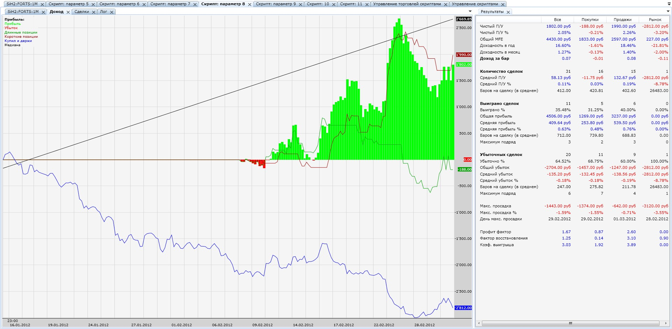Open the Результаты panel dropdown arrow
The height and width of the screenshot is (329, 672).
668,12
